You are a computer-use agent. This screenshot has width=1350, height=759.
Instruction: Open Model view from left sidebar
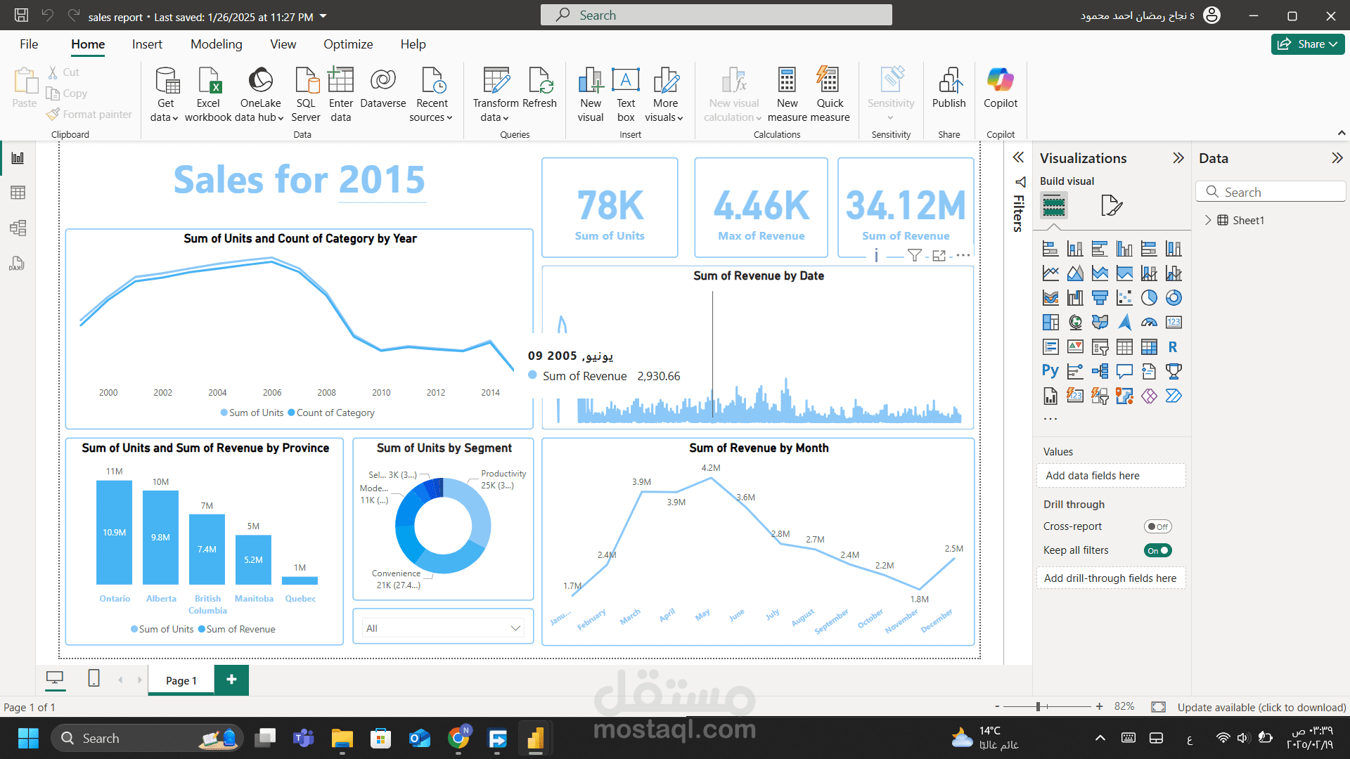tap(18, 228)
